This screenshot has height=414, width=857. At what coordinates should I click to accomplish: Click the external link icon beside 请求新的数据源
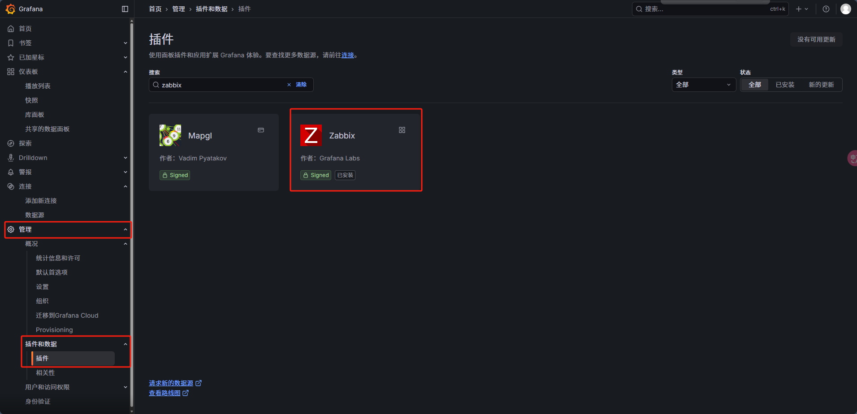point(199,383)
